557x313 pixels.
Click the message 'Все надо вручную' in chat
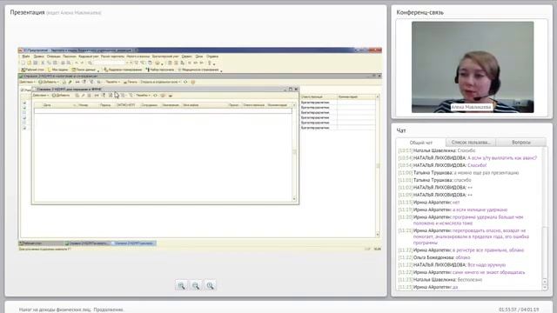(x=487, y=264)
